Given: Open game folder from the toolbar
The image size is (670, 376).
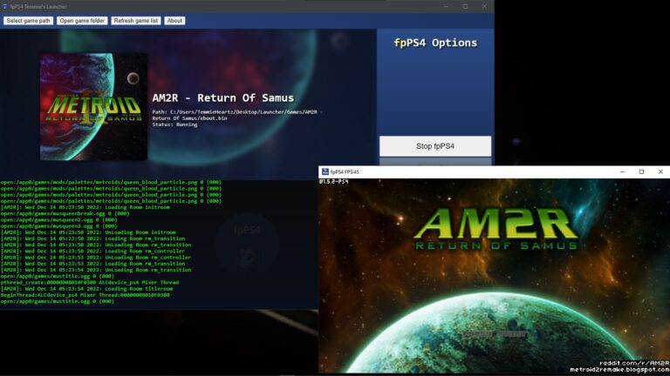Looking at the screenshot, I should 82,21.
